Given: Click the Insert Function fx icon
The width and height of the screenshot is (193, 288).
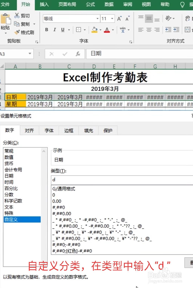Looking at the screenshot, I should click(78, 54).
